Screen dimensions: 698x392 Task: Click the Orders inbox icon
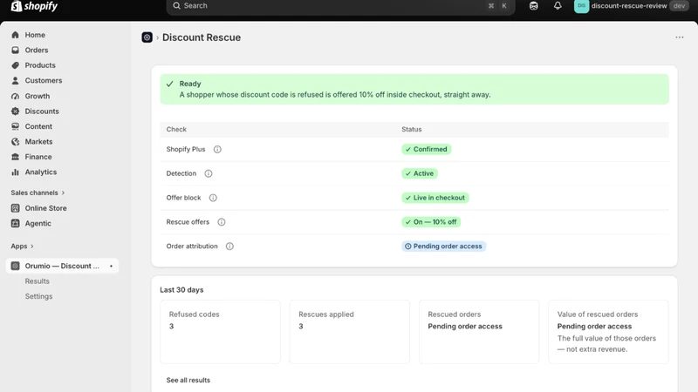coord(15,51)
